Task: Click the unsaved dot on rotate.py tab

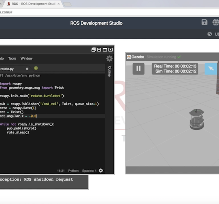Action: click(27, 69)
